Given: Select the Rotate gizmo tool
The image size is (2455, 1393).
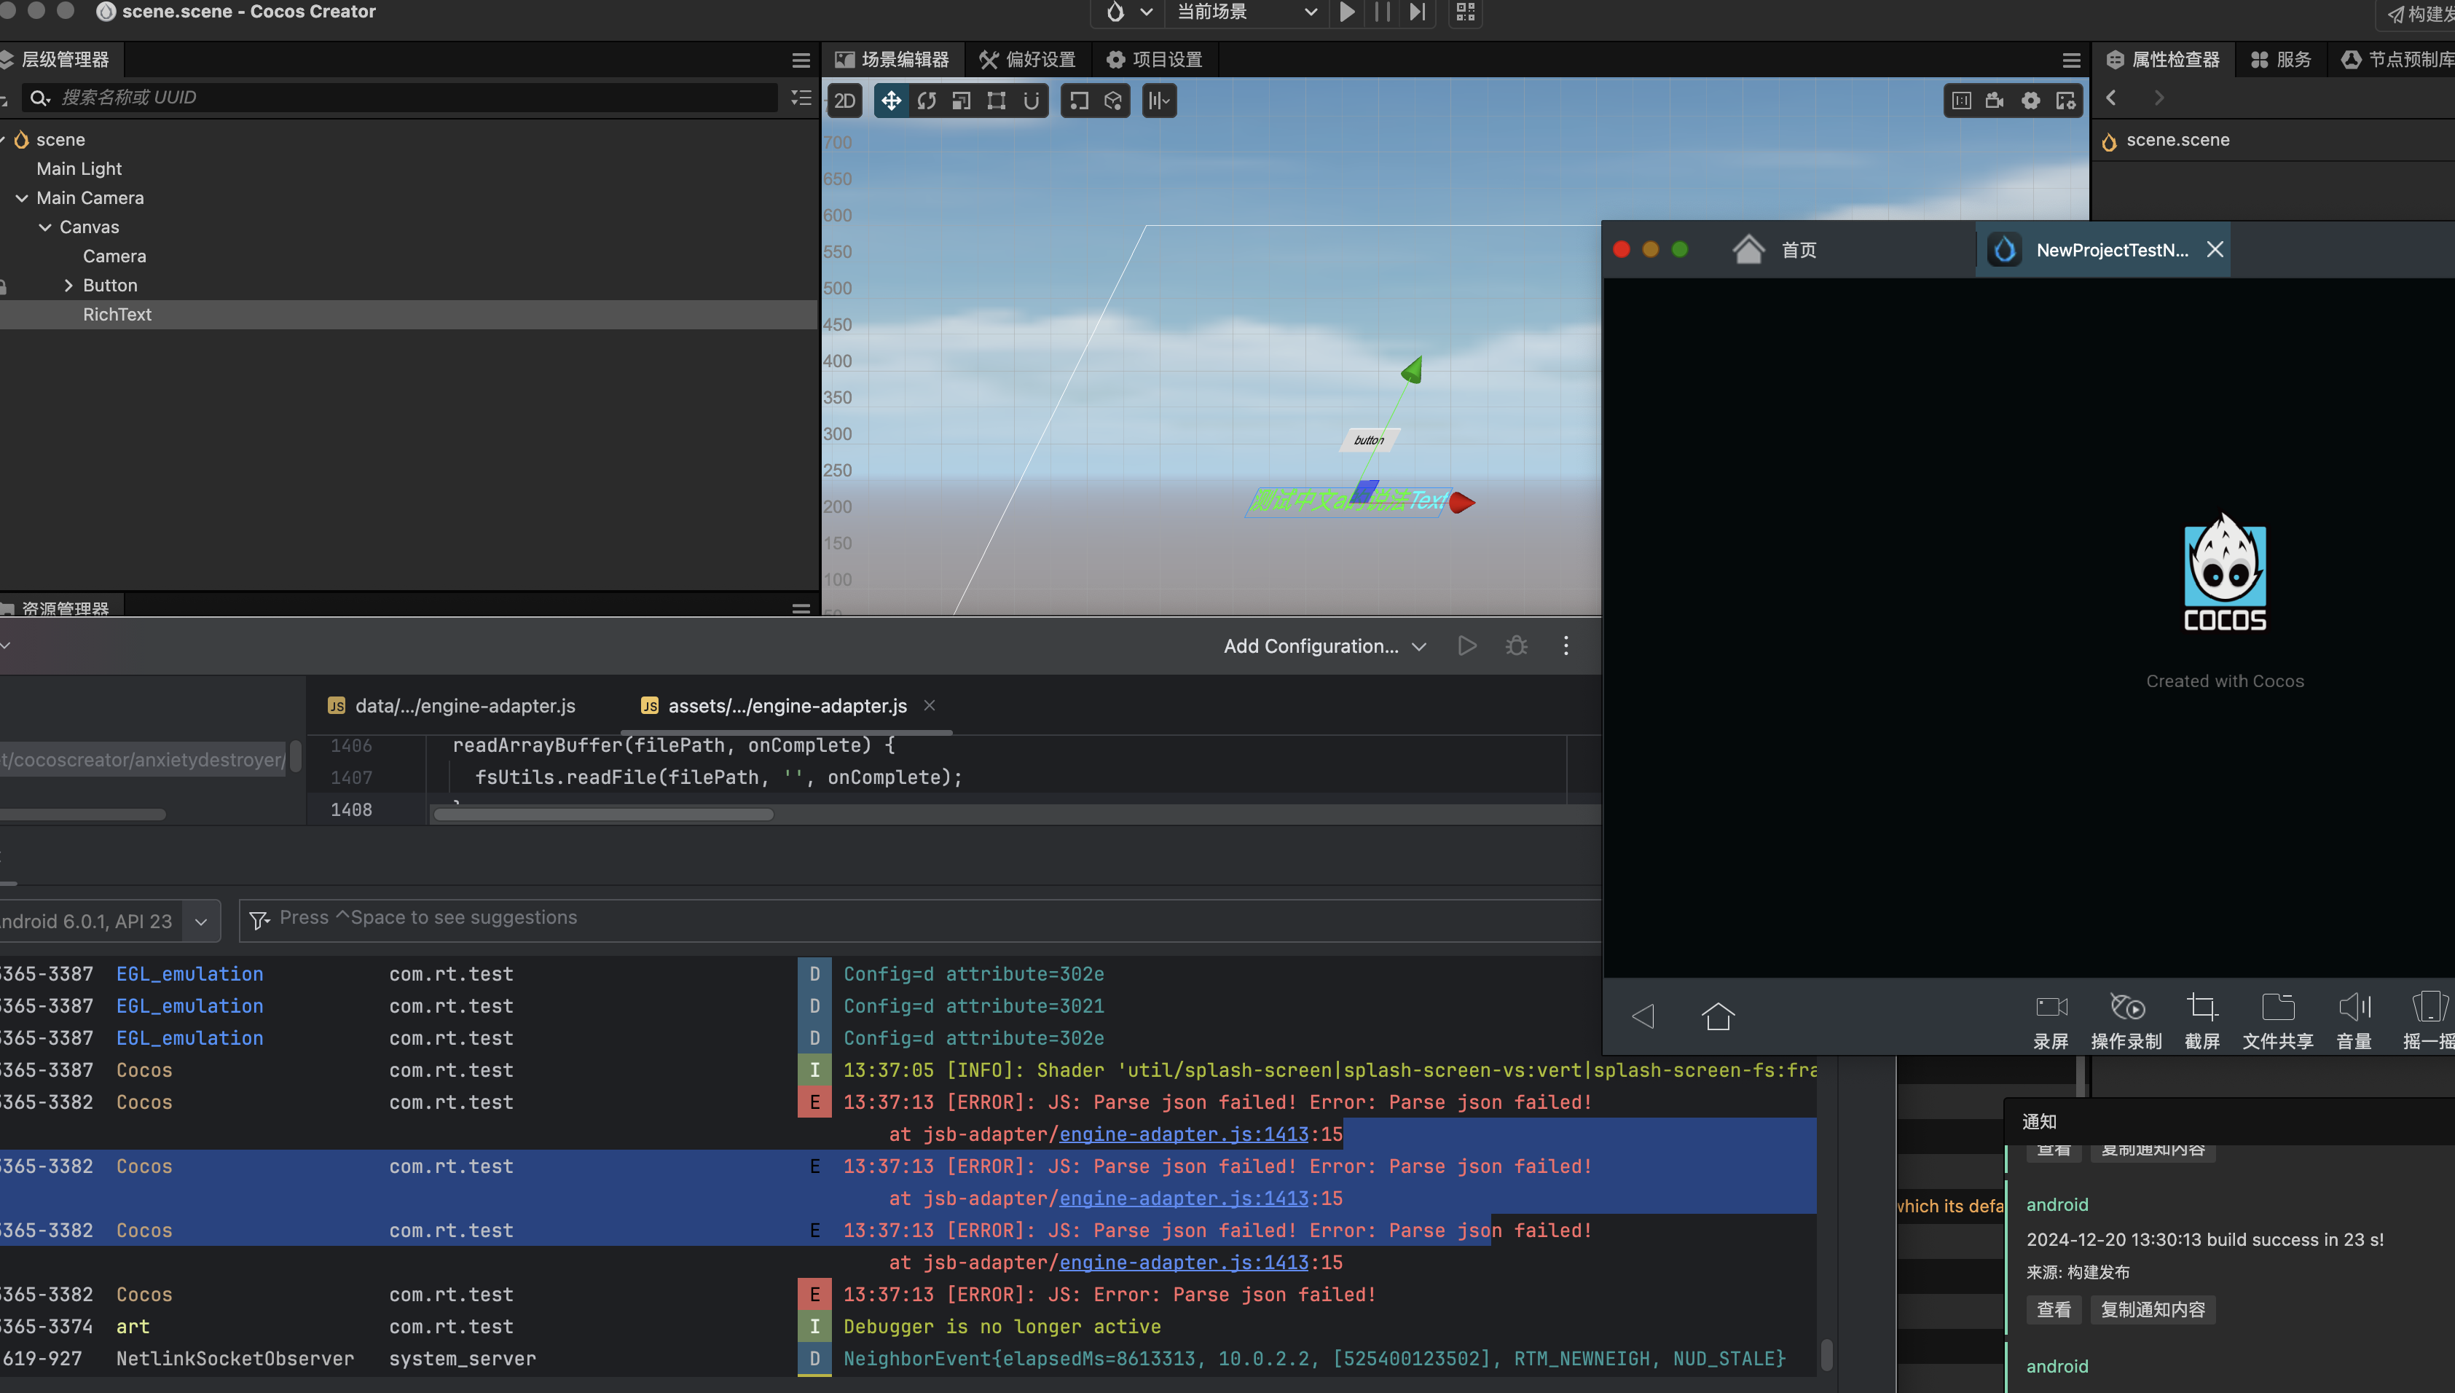Looking at the screenshot, I should (926, 101).
